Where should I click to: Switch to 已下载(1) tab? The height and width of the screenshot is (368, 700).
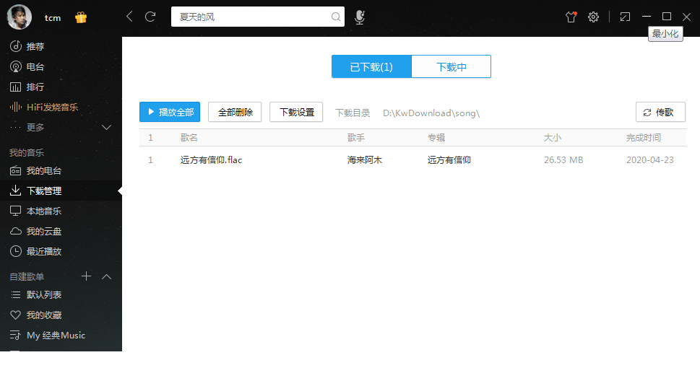[371, 67]
